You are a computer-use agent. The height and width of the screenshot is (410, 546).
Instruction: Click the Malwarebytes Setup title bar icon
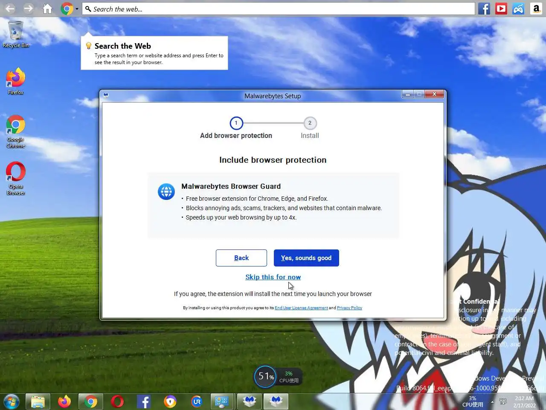tap(106, 95)
